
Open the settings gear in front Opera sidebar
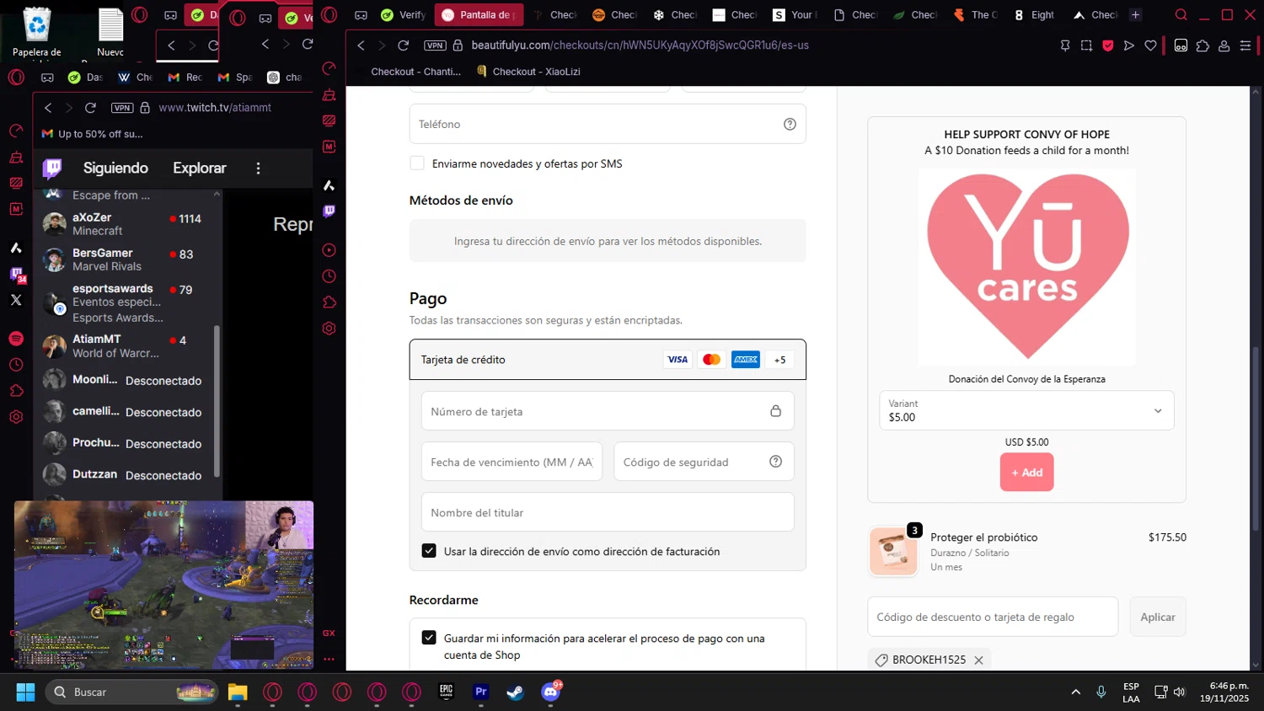[329, 329]
